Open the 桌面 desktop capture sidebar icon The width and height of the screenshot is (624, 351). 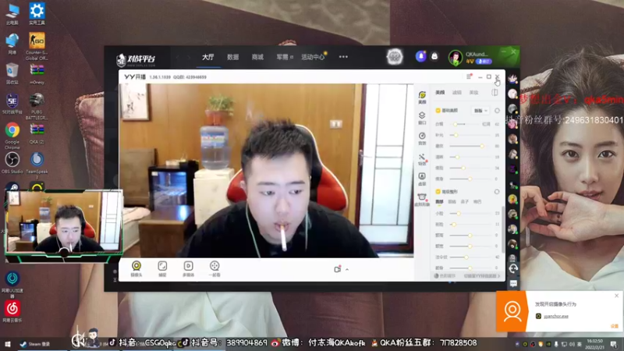point(422,179)
